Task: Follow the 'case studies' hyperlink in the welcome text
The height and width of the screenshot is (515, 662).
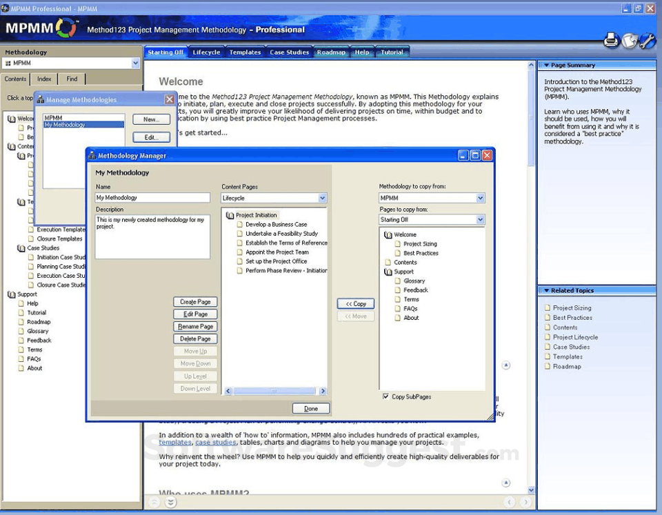Action: click(x=216, y=442)
